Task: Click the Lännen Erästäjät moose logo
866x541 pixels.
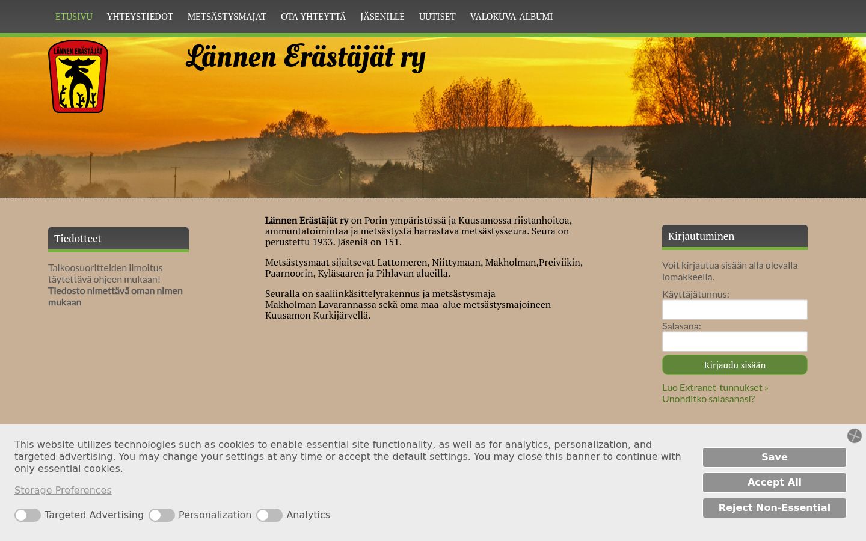Action: pyautogui.click(x=78, y=76)
